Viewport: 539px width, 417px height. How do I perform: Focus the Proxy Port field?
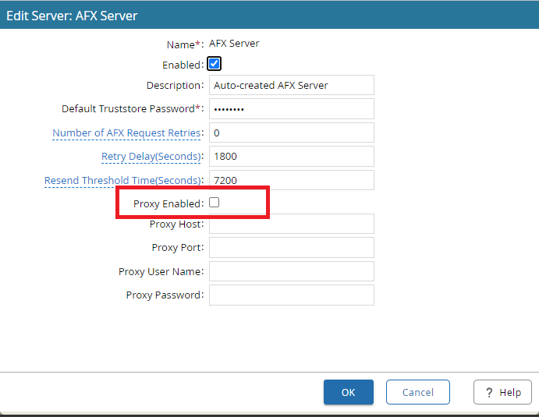coord(291,247)
